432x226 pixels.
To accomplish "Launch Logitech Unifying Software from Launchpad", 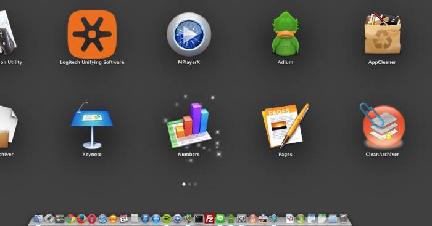I will [92, 34].
